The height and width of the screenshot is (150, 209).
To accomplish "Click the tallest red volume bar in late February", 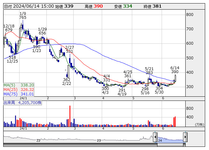I will 70,116.
